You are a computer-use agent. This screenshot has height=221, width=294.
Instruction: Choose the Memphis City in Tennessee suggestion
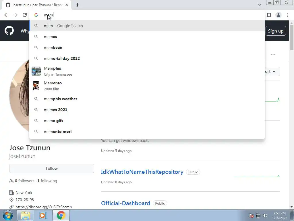coord(147,71)
